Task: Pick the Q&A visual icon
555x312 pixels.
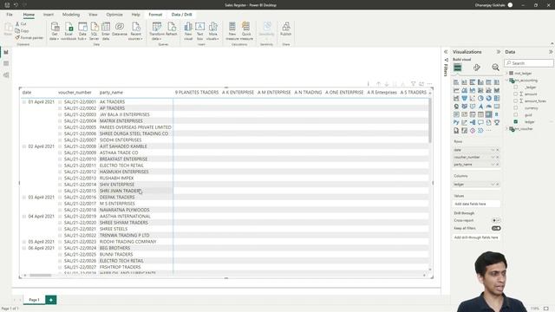Action: (480, 122)
